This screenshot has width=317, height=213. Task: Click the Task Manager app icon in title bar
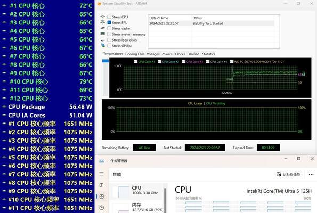click(x=102, y=161)
